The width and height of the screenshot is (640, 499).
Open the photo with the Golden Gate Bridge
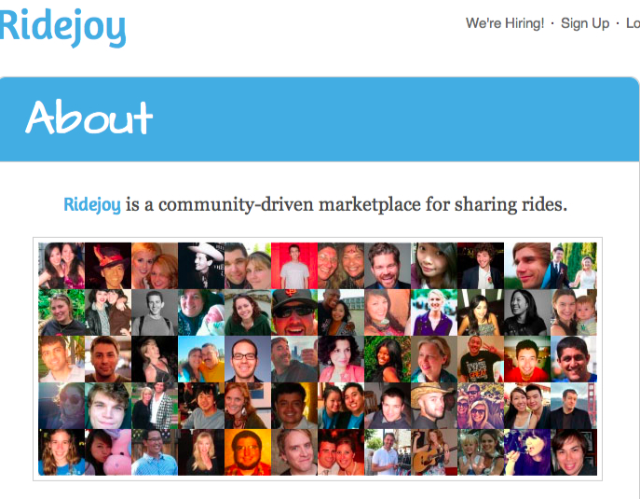(574, 406)
